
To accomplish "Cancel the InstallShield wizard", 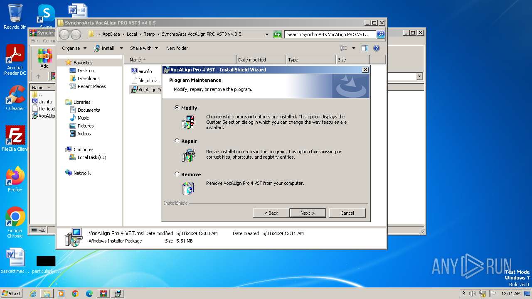I will (x=347, y=213).
